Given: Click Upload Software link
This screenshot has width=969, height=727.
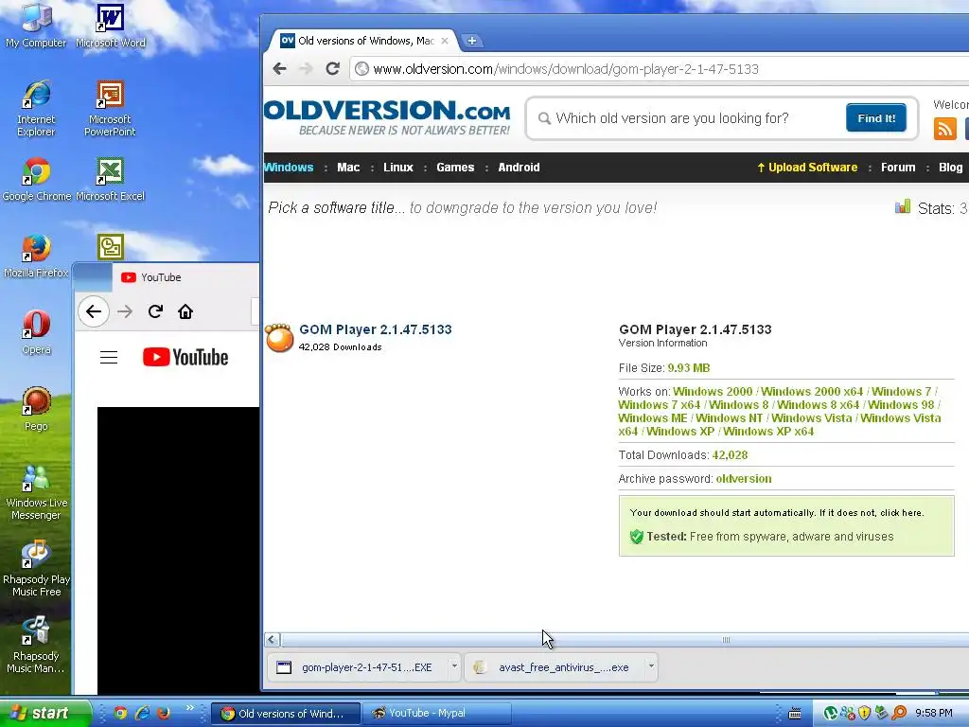Looking at the screenshot, I should 807,168.
